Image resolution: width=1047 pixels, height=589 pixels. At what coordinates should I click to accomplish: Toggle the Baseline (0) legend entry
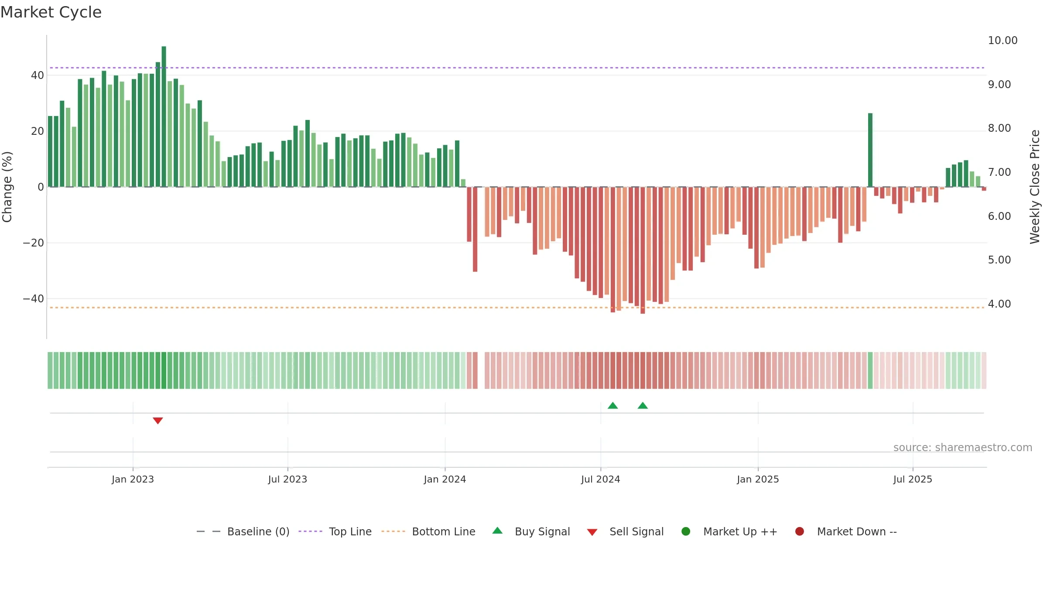[243, 531]
